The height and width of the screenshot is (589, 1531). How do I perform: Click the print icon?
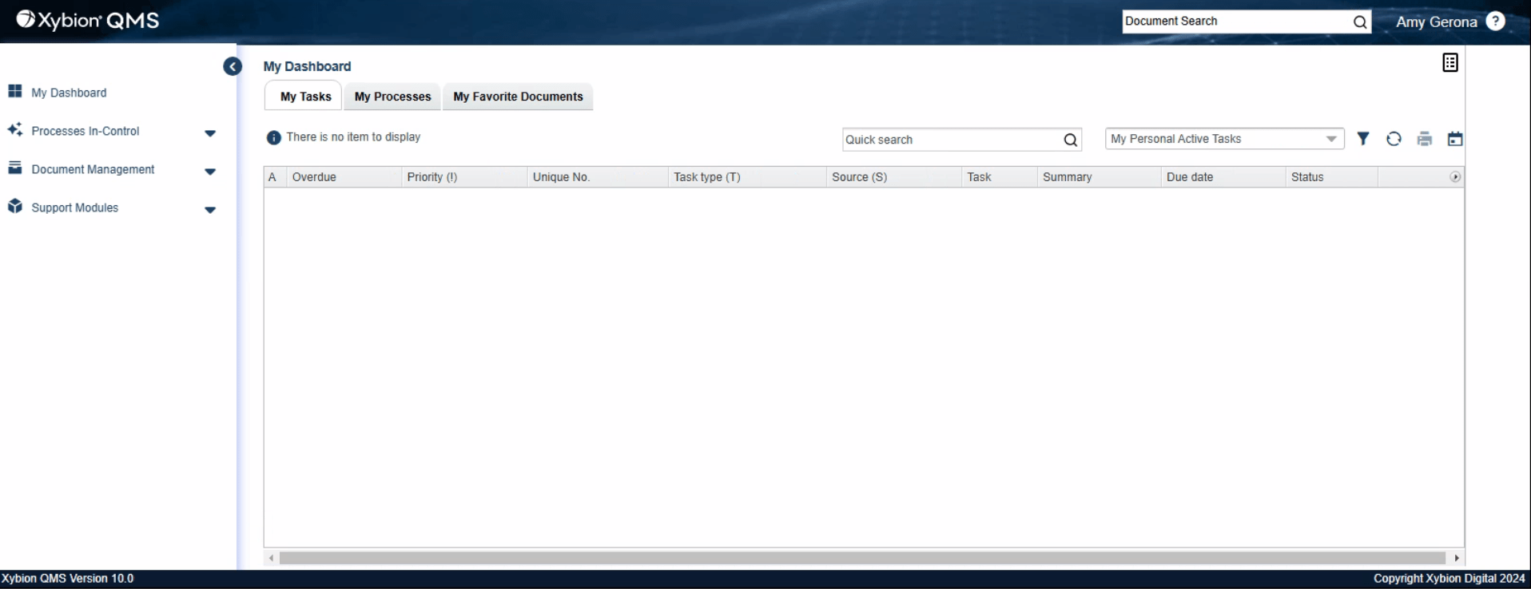coord(1425,139)
